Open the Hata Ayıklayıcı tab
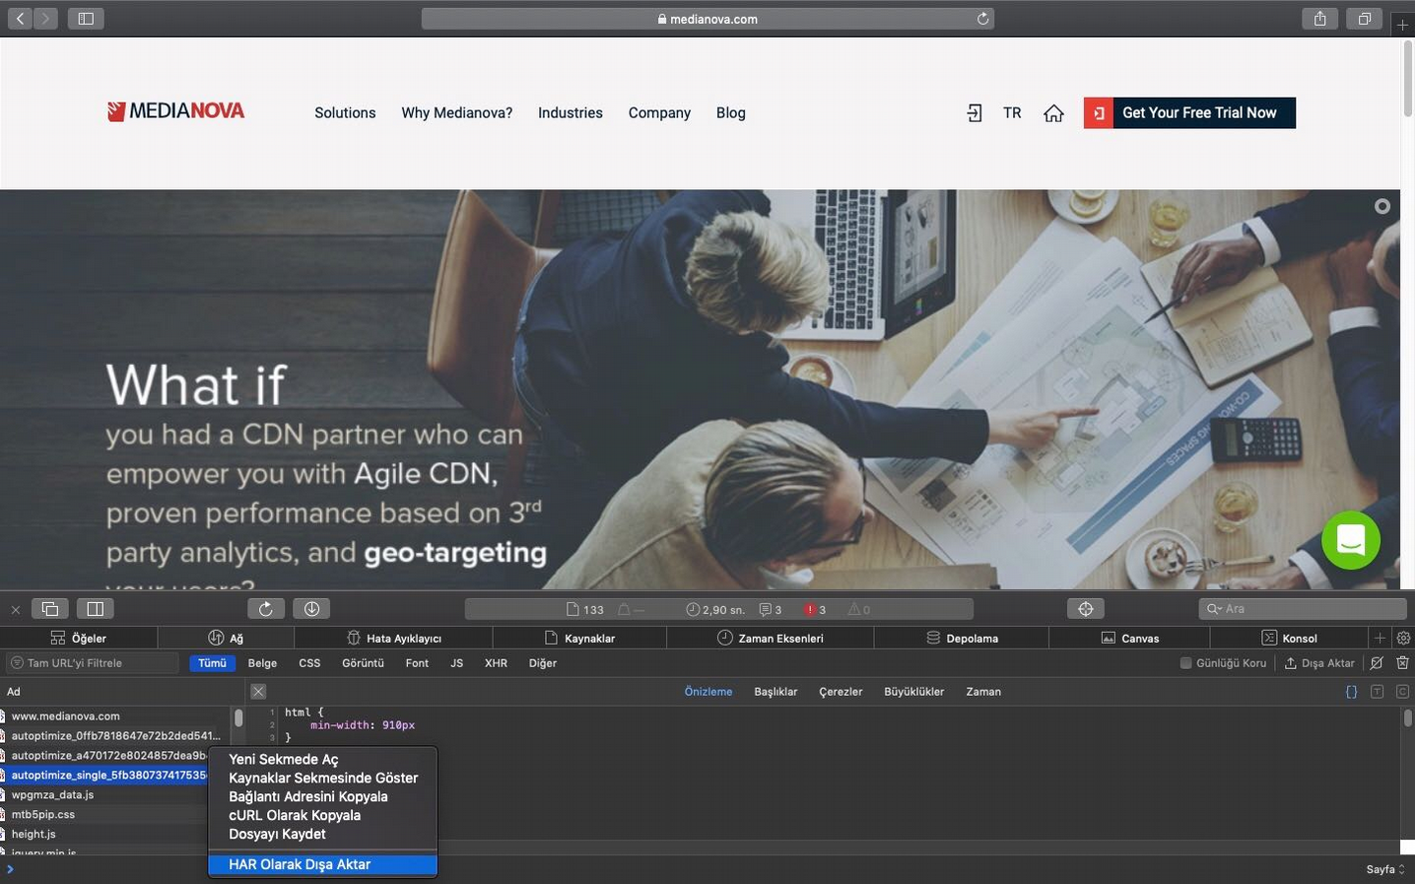The image size is (1415, 884). coord(394,639)
